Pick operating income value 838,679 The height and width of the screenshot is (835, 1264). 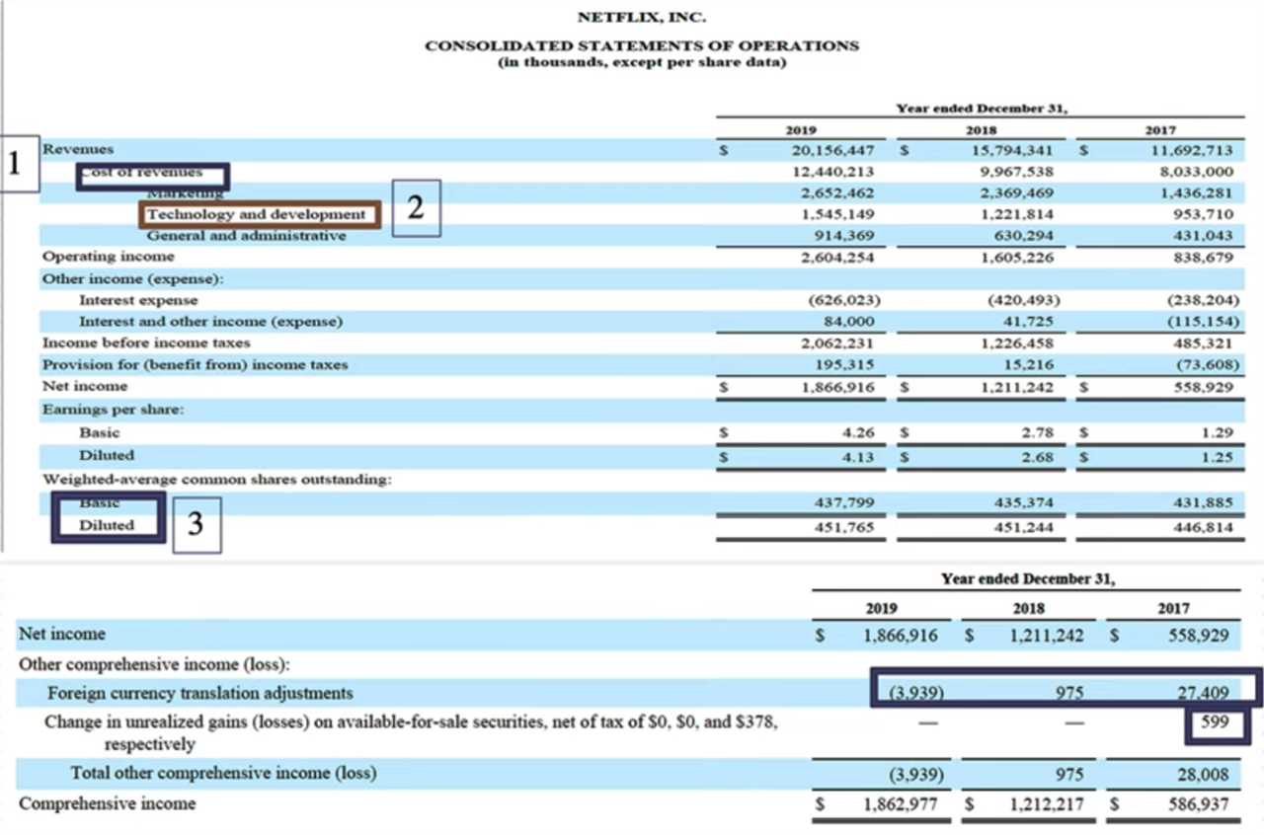pos(1202,257)
